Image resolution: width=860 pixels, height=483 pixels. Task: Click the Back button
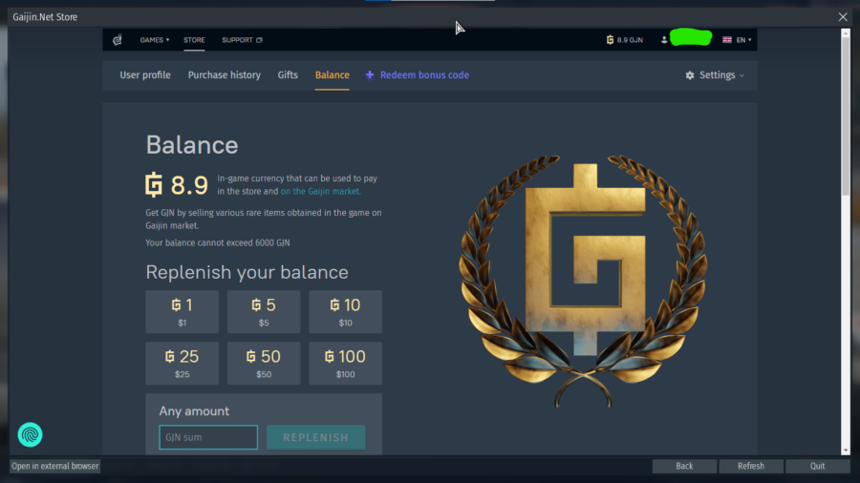[x=684, y=466]
